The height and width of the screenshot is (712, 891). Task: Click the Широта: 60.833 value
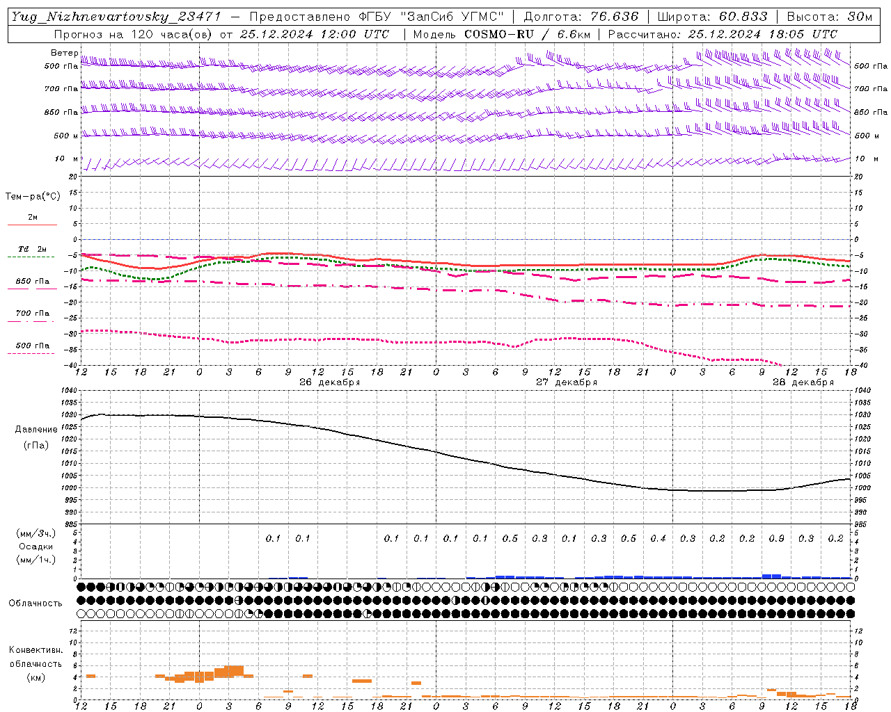712,17
